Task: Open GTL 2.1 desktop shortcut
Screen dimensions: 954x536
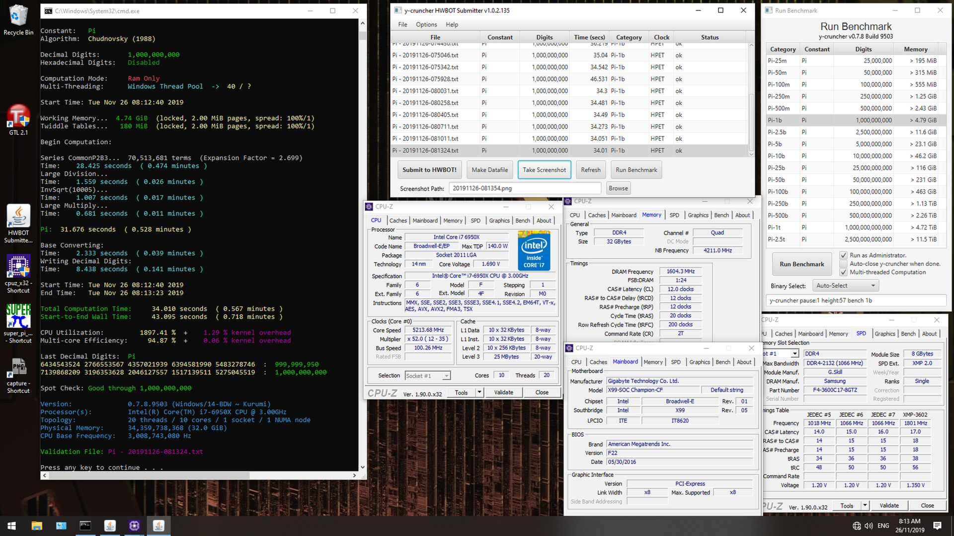Action: (18, 120)
